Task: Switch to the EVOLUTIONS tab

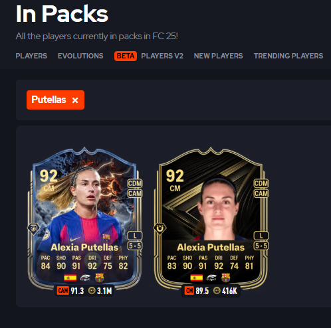Action: (80, 56)
